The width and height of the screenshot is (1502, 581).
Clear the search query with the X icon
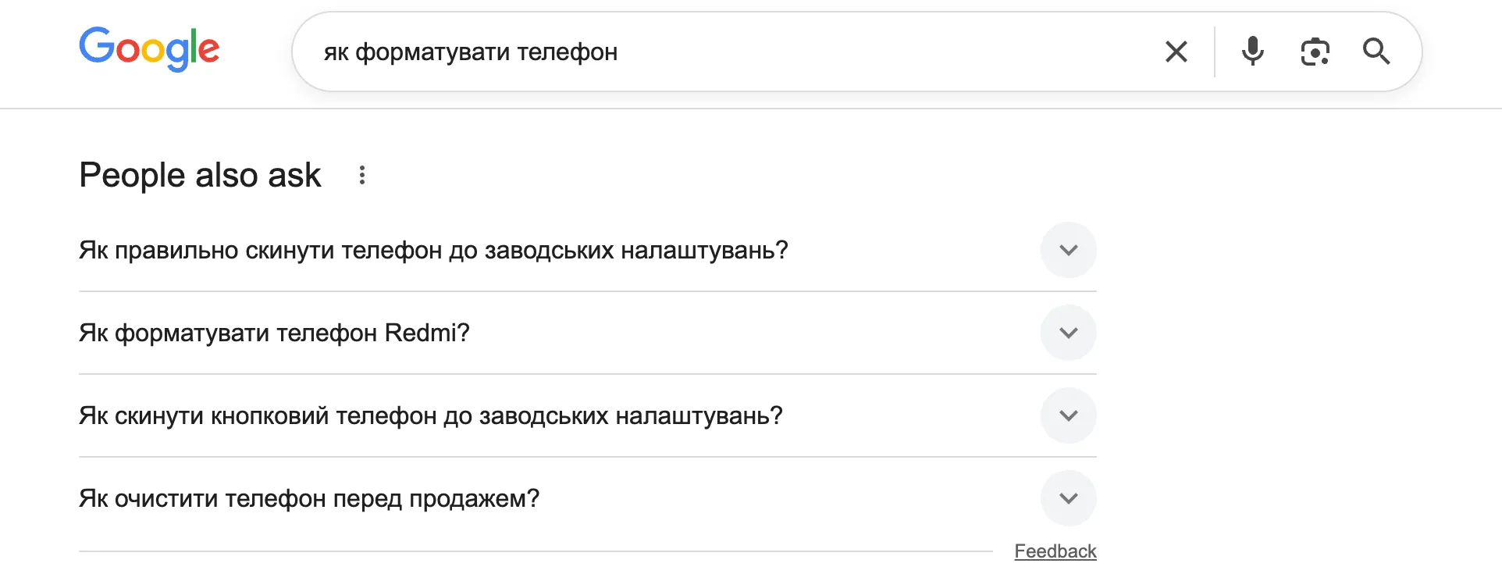1176,52
